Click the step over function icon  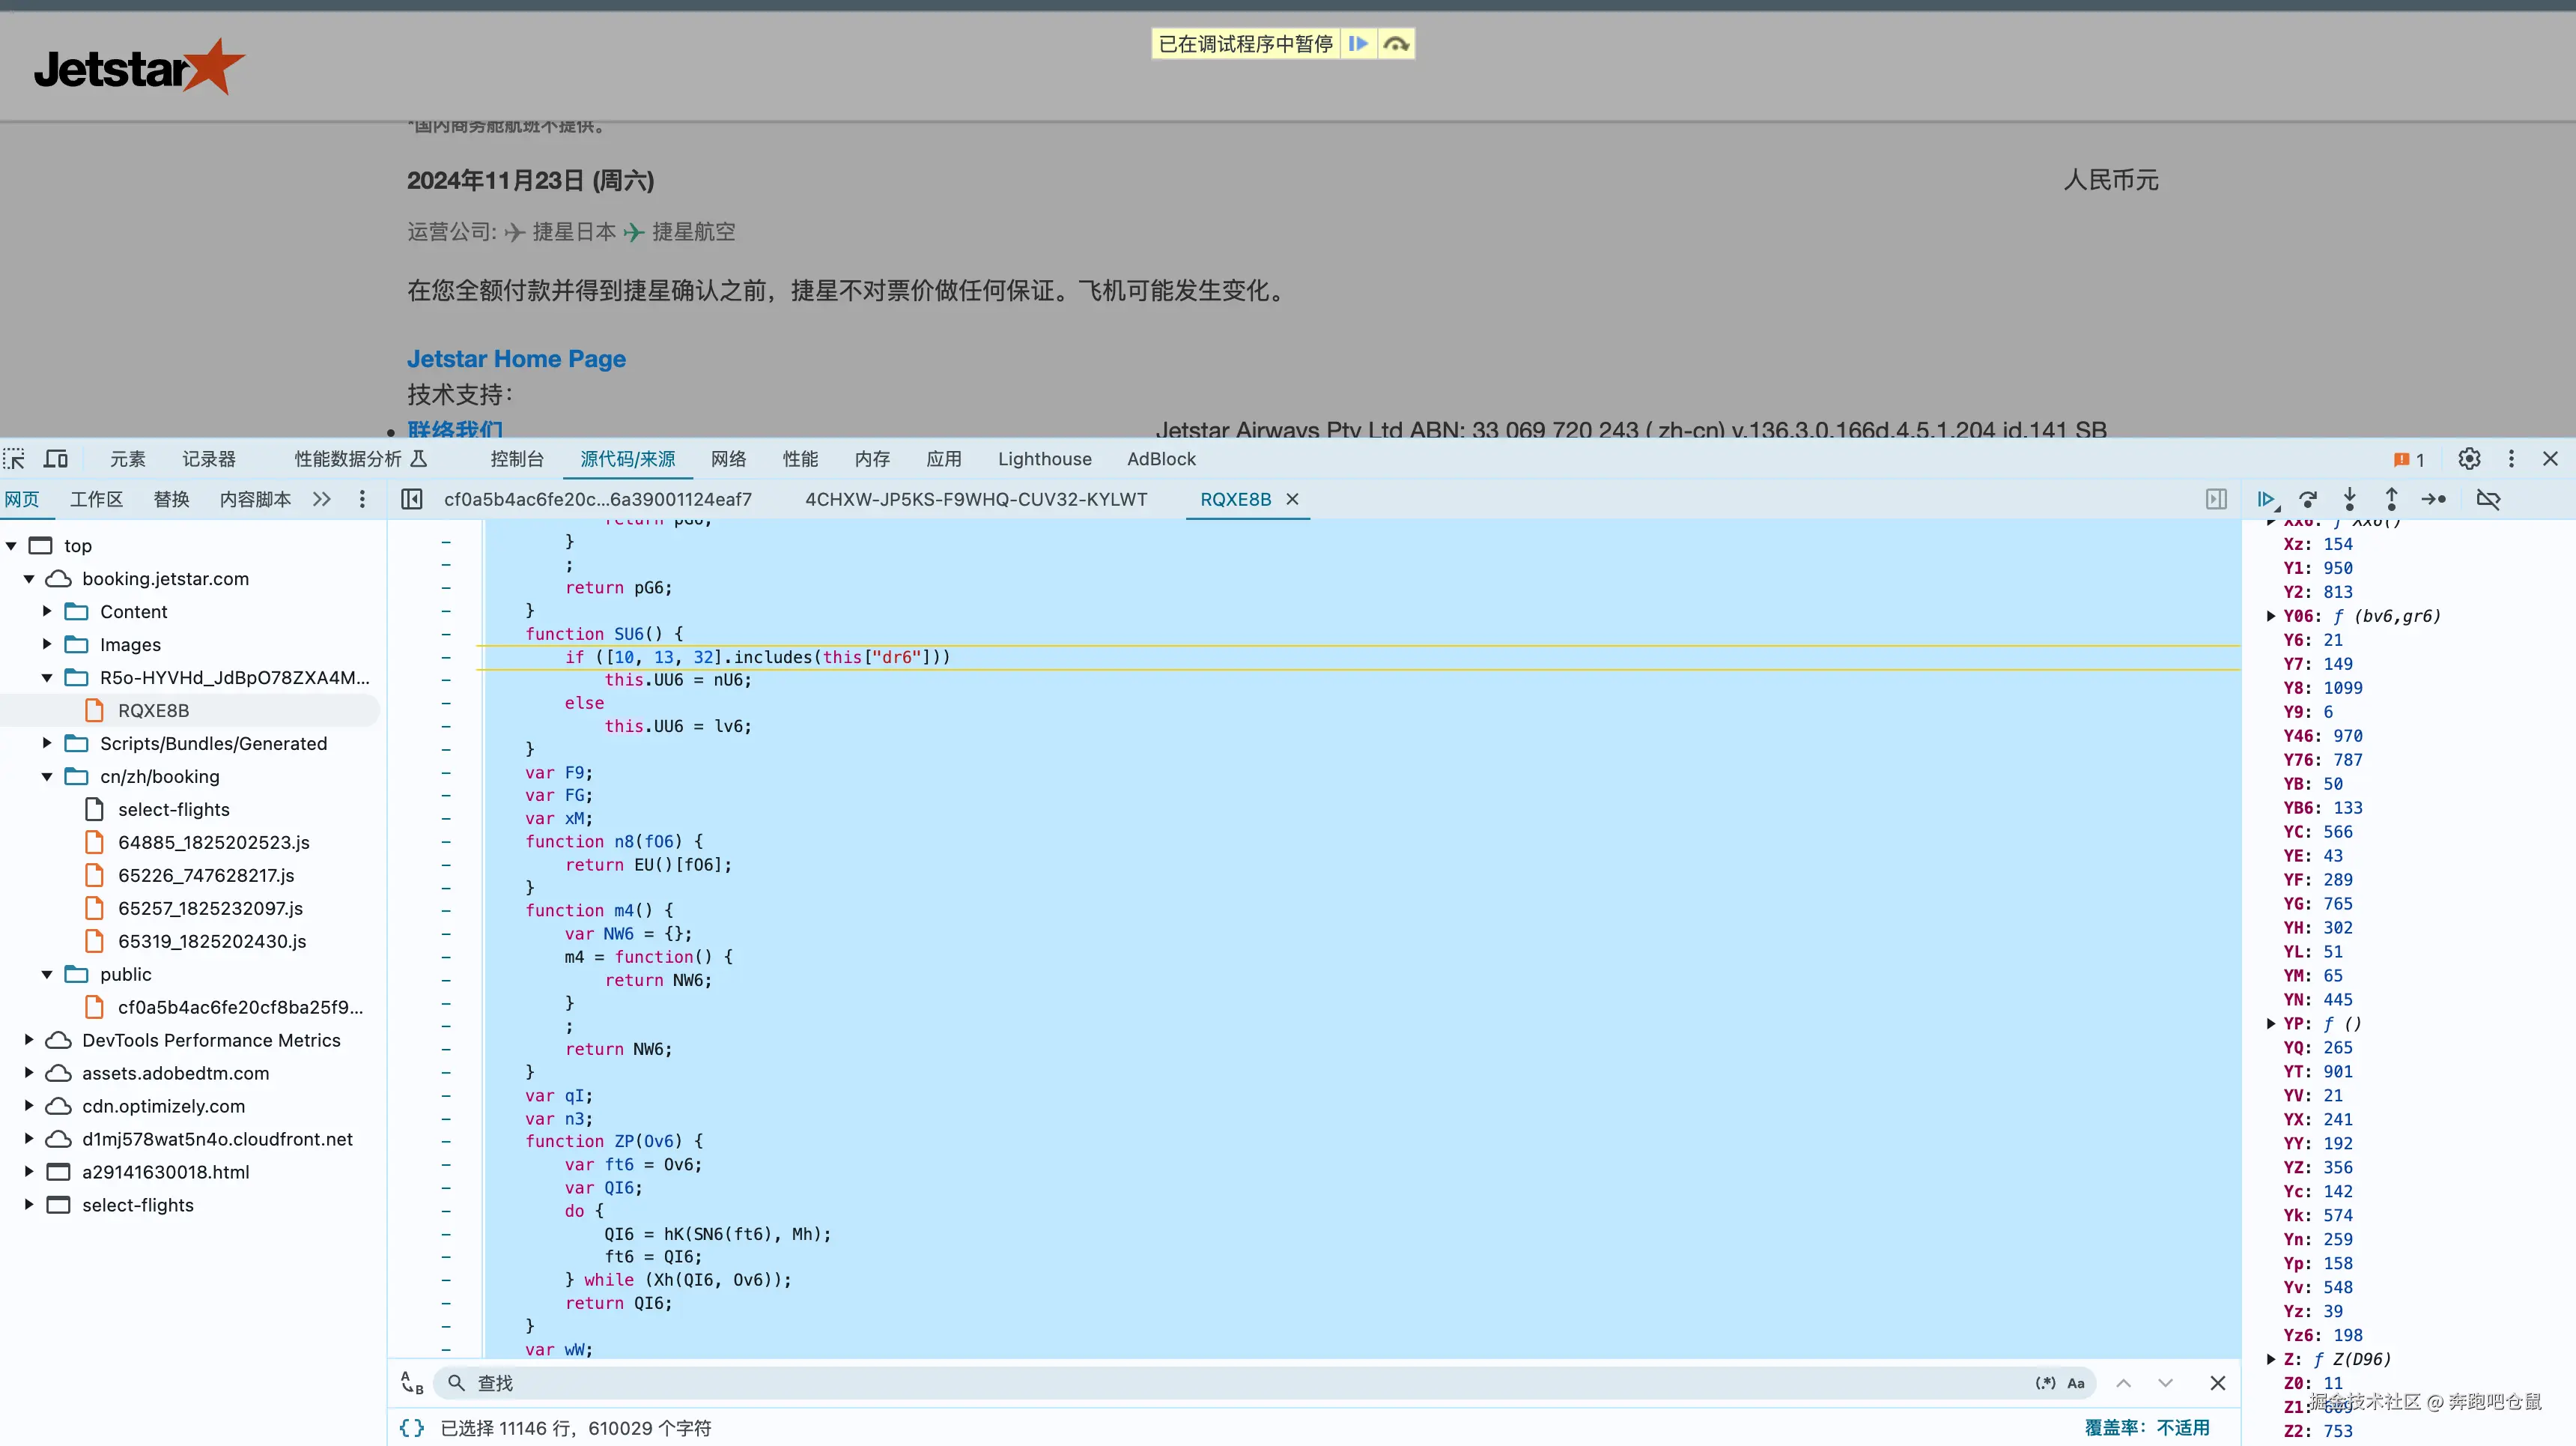click(x=2308, y=499)
